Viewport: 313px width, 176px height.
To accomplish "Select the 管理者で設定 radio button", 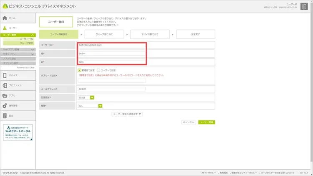I will [79, 70].
